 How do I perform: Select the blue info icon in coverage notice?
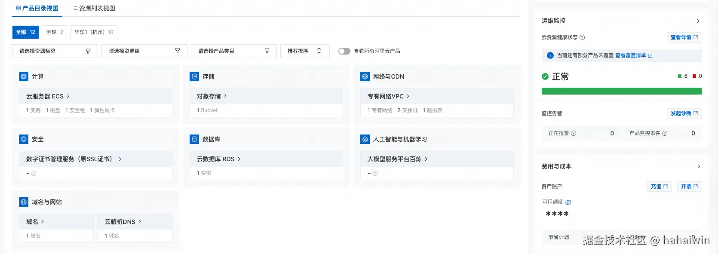click(x=550, y=55)
